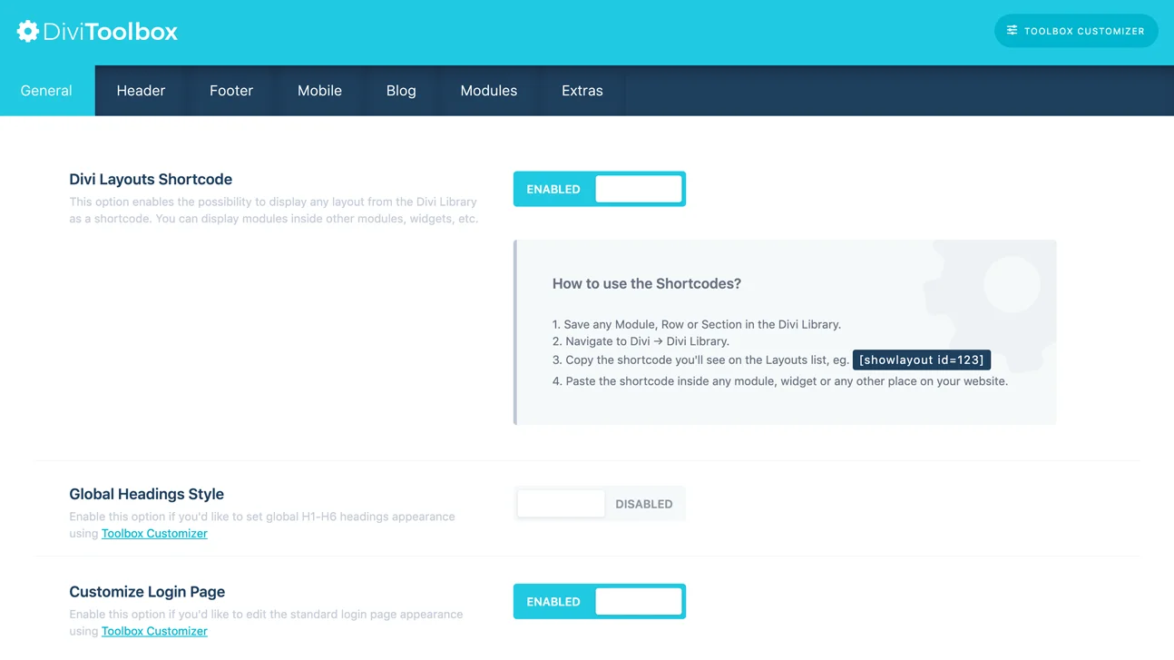This screenshot has height=660, width=1174.
Task: Click the sliders icon in Toolbox Customizer button
Action: coord(1012,30)
